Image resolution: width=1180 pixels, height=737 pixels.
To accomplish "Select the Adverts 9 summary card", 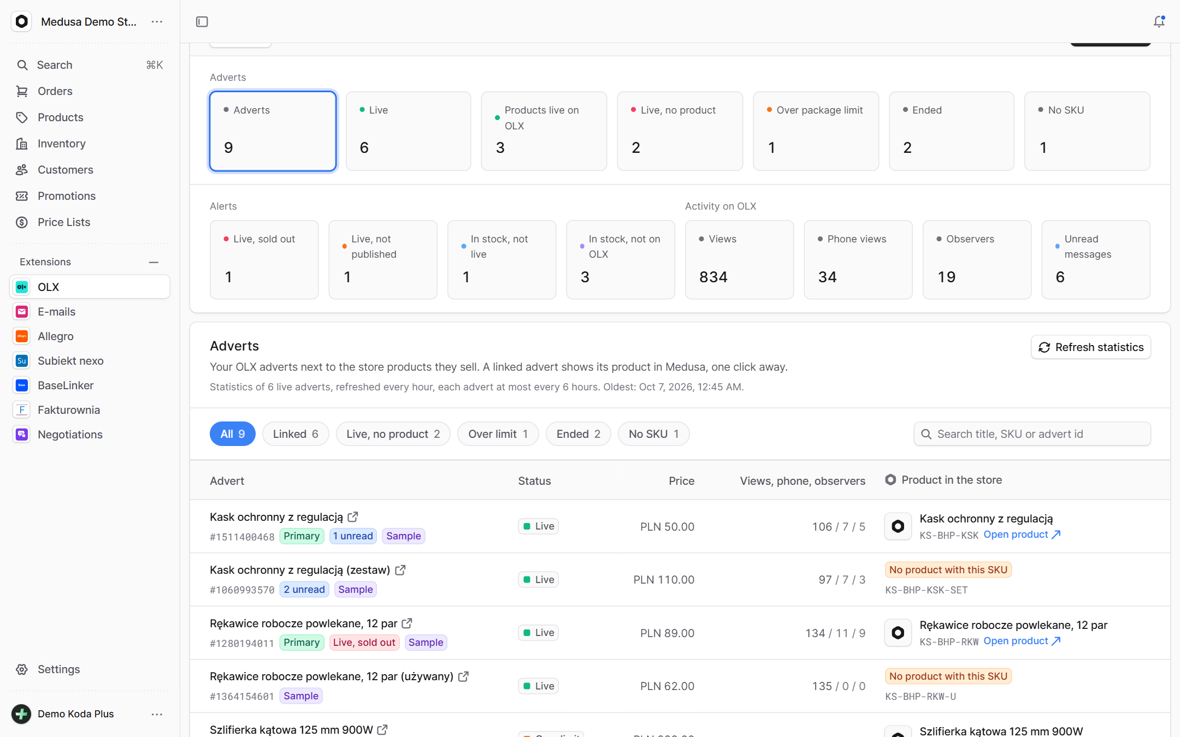I will (273, 131).
